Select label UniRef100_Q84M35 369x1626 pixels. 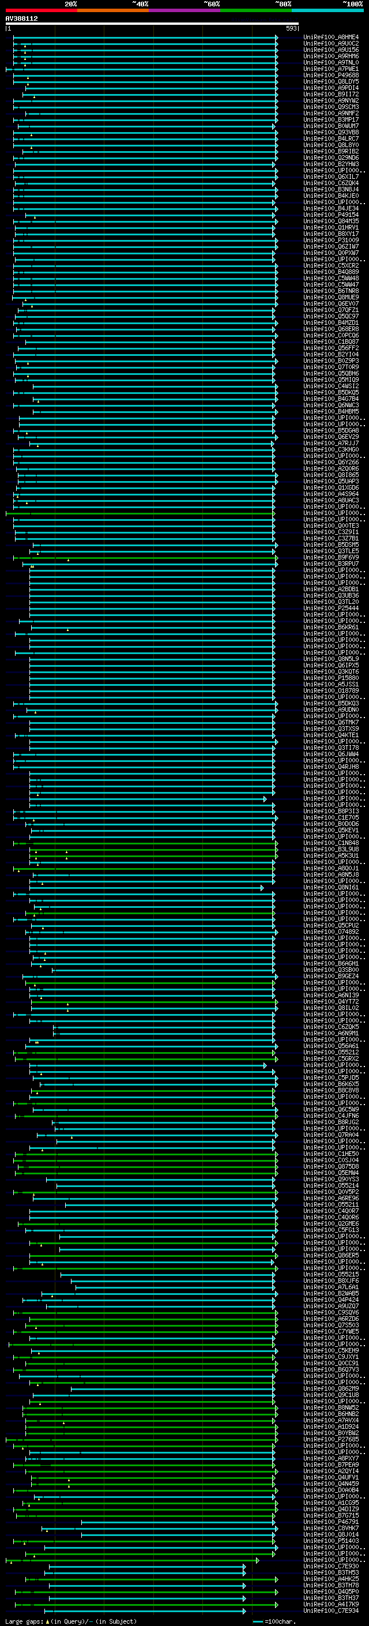(x=331, y=221)
